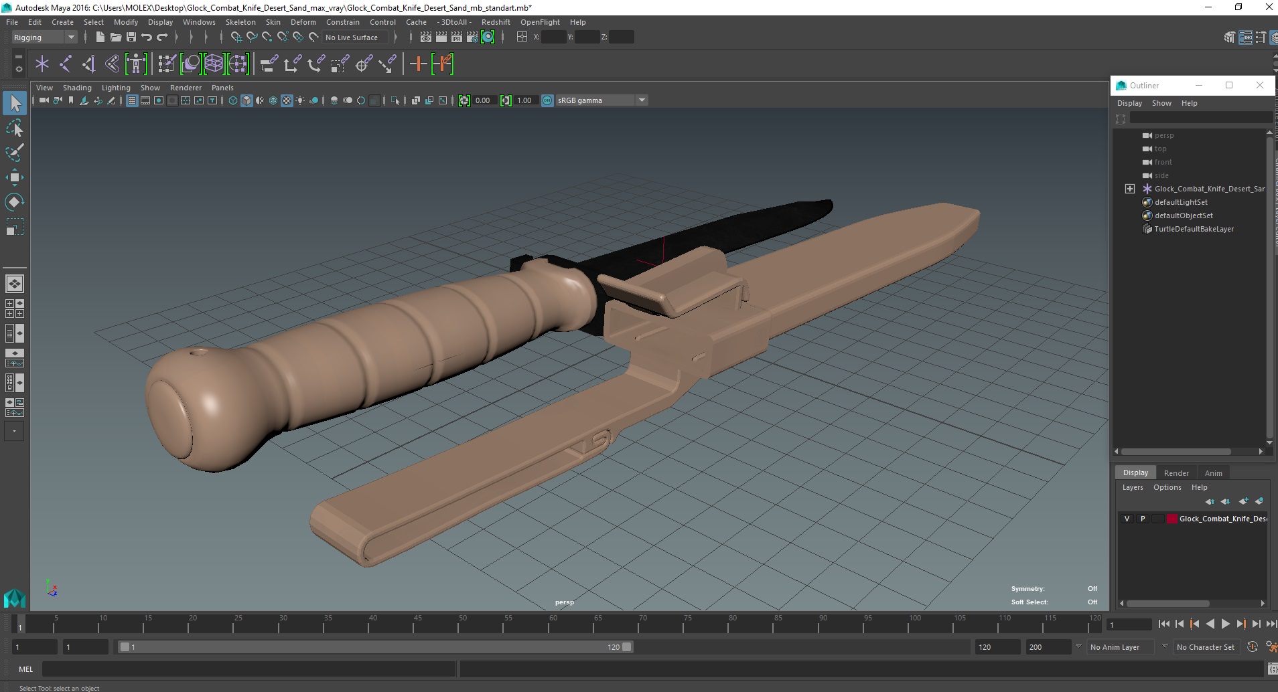Screen dimensions: 1278x692
Task: Click the Set Key shelf icon
Action: (419, 64)
